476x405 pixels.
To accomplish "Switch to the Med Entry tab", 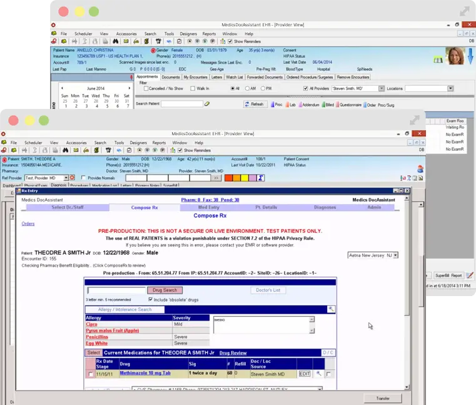I will (x=208, y=207).
